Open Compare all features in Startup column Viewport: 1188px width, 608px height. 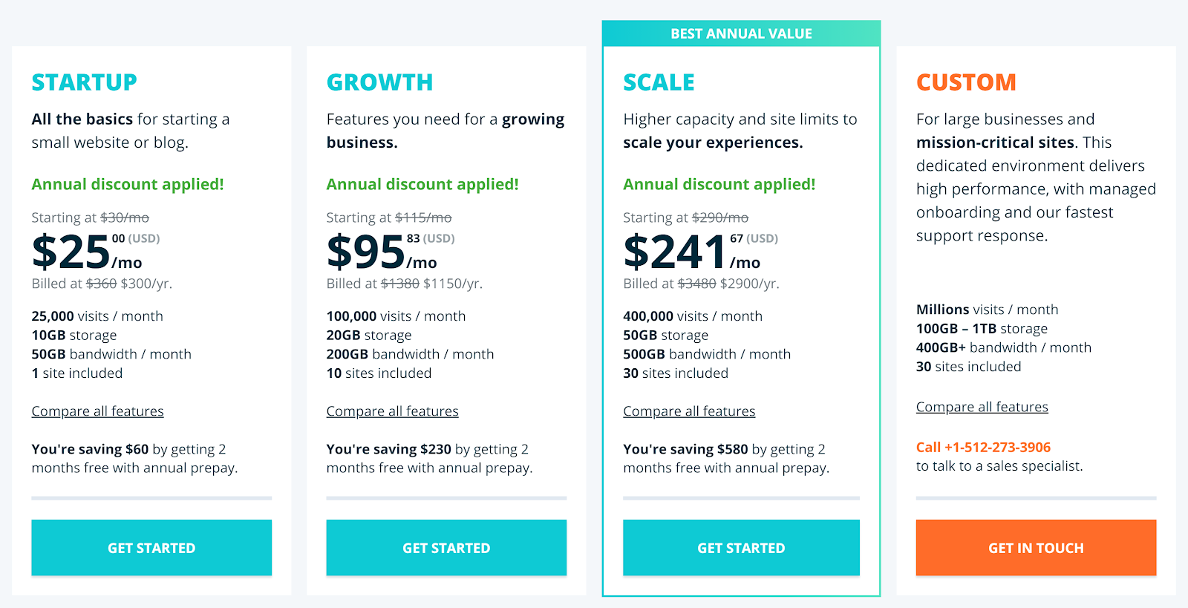click(x=97, y=411)
